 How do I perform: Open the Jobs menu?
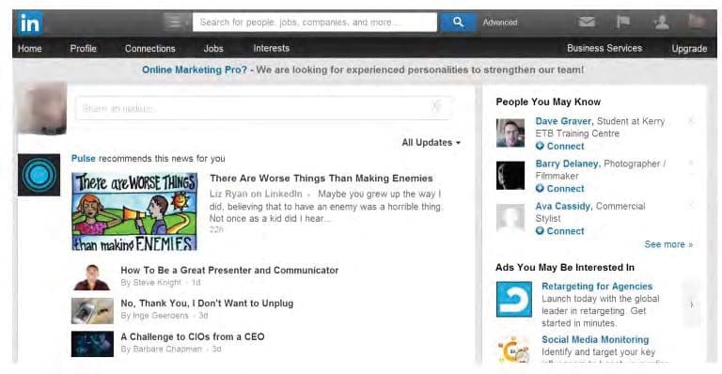point(213,48)
